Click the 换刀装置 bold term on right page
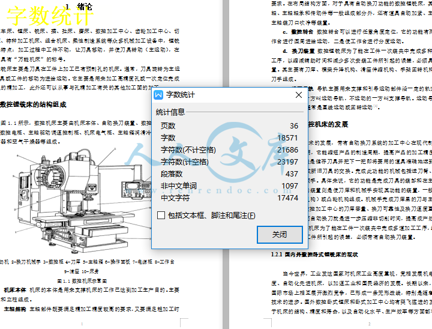 click(x=304, y=51)
